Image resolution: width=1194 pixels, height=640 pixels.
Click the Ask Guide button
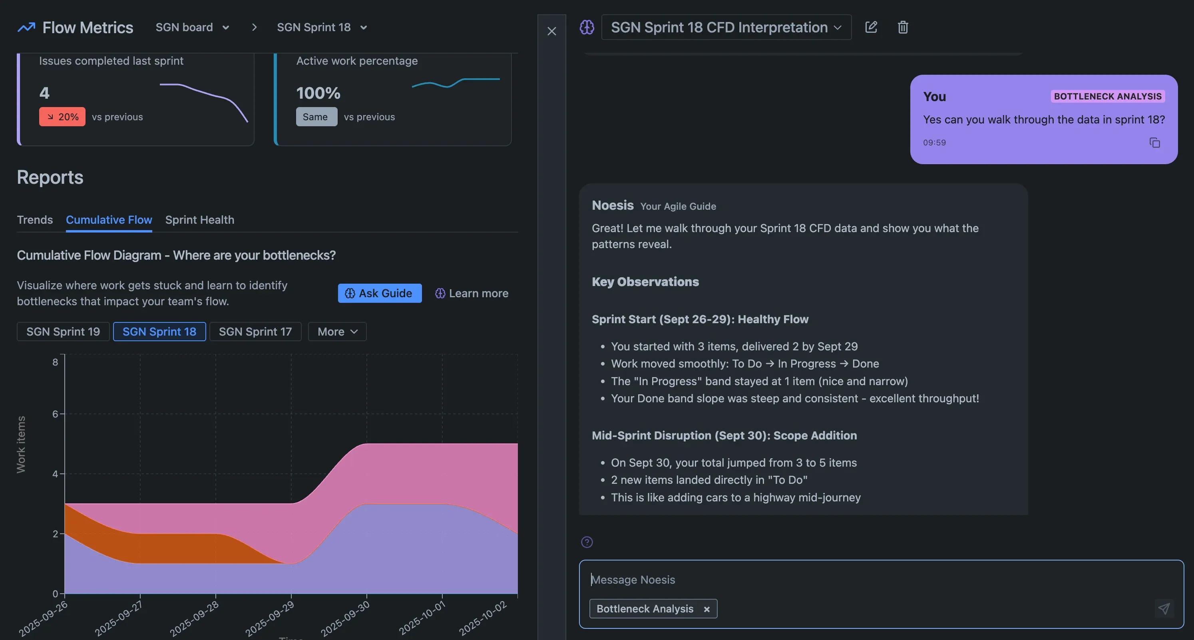pyautogui.click(x=379, y=293)
